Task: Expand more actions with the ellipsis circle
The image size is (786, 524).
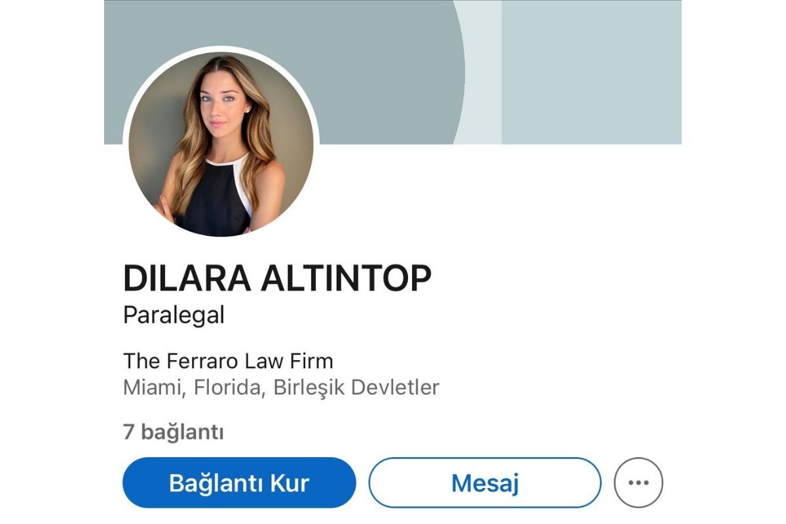Action: (x=638, y=483)
